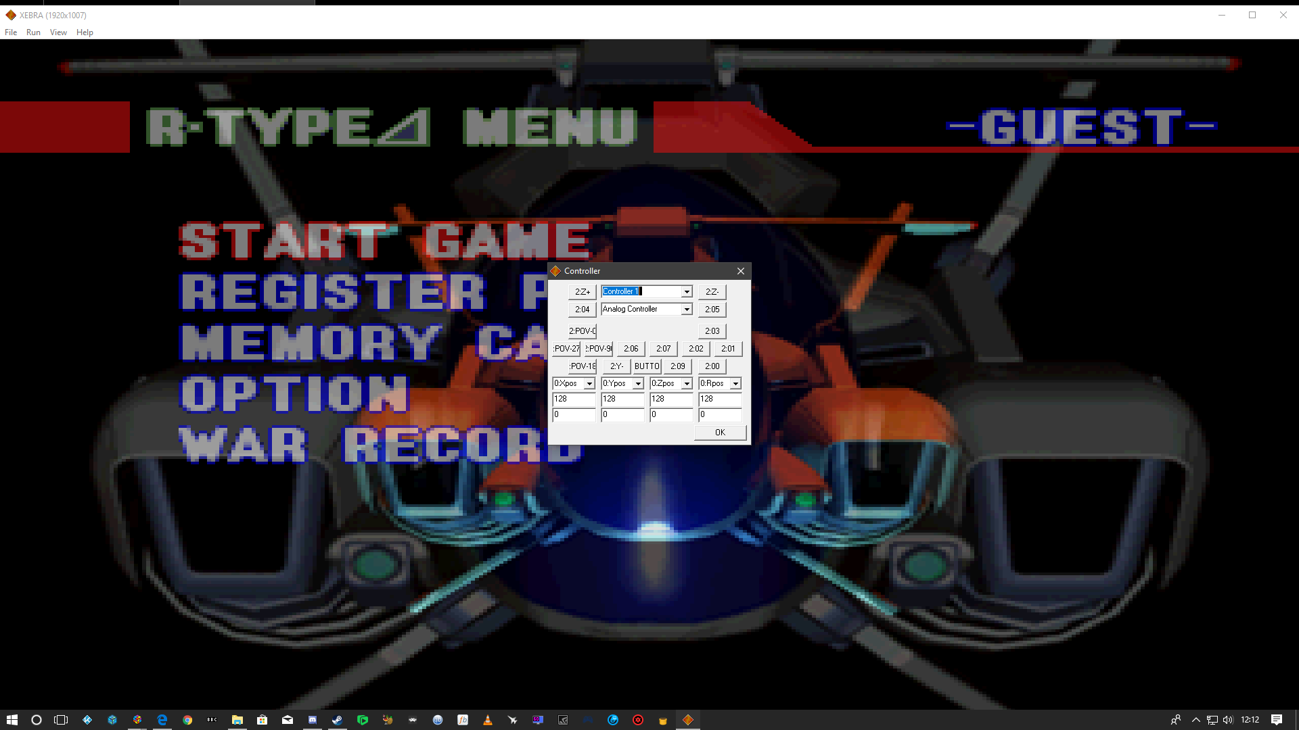The image size is (1299, 730).
Task: Click the XEBRA title bar app icon
Action: [11, 15]
